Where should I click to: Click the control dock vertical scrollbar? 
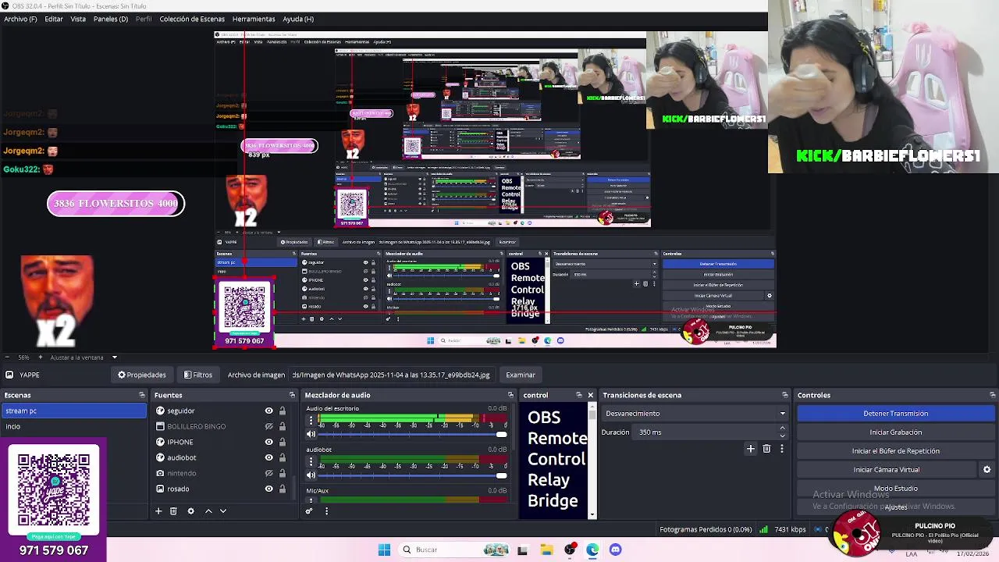pos(592,461)
